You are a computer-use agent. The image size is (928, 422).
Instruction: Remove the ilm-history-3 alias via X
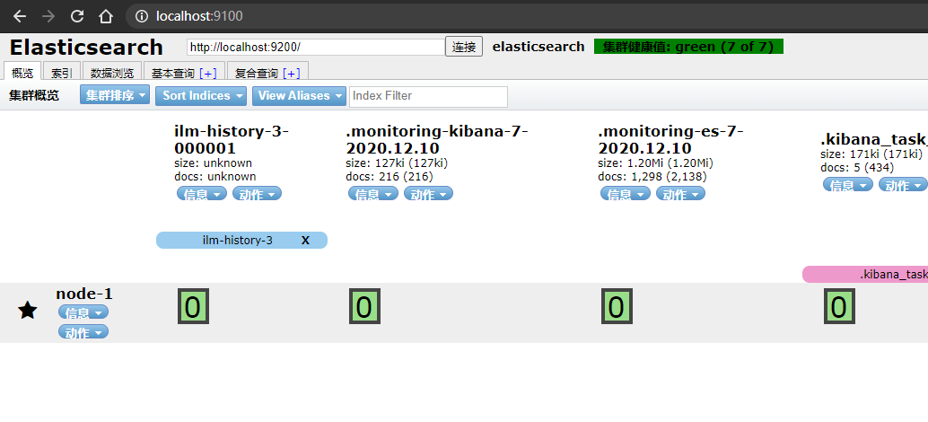tap(305, 241)
